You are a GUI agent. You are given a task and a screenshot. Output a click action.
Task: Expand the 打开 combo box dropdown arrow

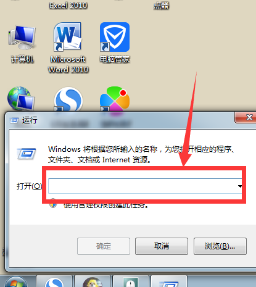[240, 186]
